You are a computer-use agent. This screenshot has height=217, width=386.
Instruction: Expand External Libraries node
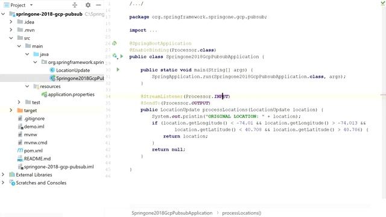tap(3, 174)
